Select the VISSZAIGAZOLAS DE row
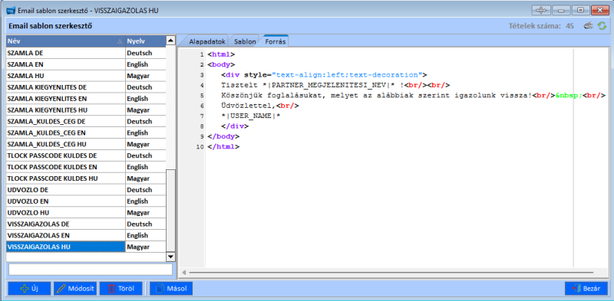 [x=86, y=224]
